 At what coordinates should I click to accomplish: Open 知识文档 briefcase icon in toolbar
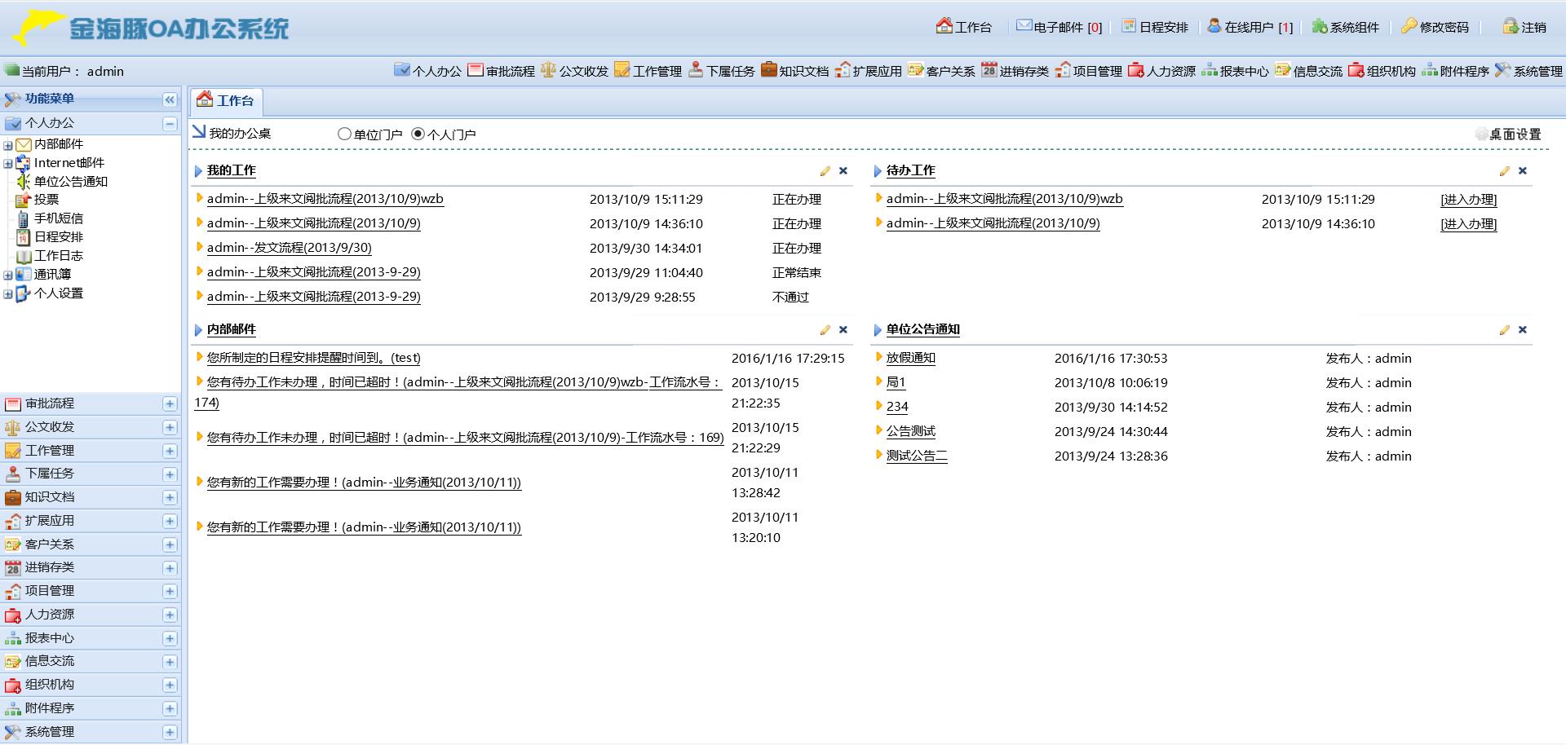pos(768,70)
